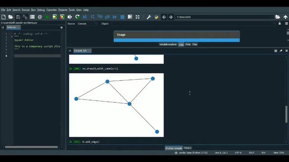Open the IPython console pane options menu
Screen dimensions: 289x162
[x=286, y=51]
